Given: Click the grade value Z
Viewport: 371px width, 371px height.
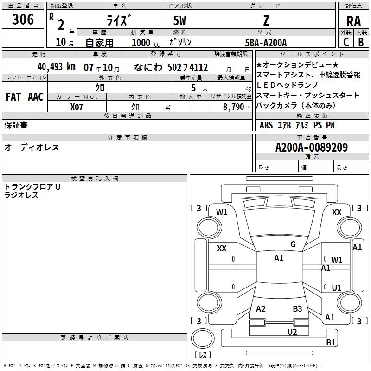Looking at the screenshot, I should (x=266, y=20).
